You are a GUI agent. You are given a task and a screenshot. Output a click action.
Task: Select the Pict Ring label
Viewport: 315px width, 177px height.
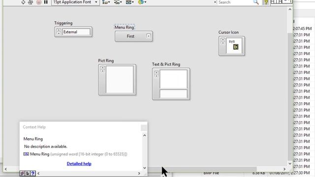click(x=106, y=60)
